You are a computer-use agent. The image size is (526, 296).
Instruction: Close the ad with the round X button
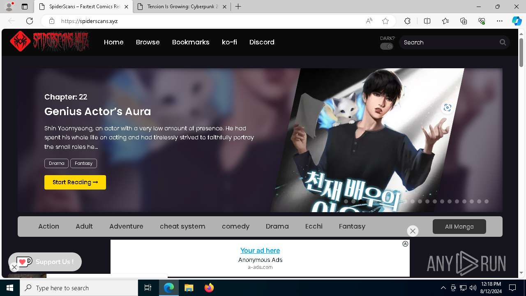click(413, 231)
